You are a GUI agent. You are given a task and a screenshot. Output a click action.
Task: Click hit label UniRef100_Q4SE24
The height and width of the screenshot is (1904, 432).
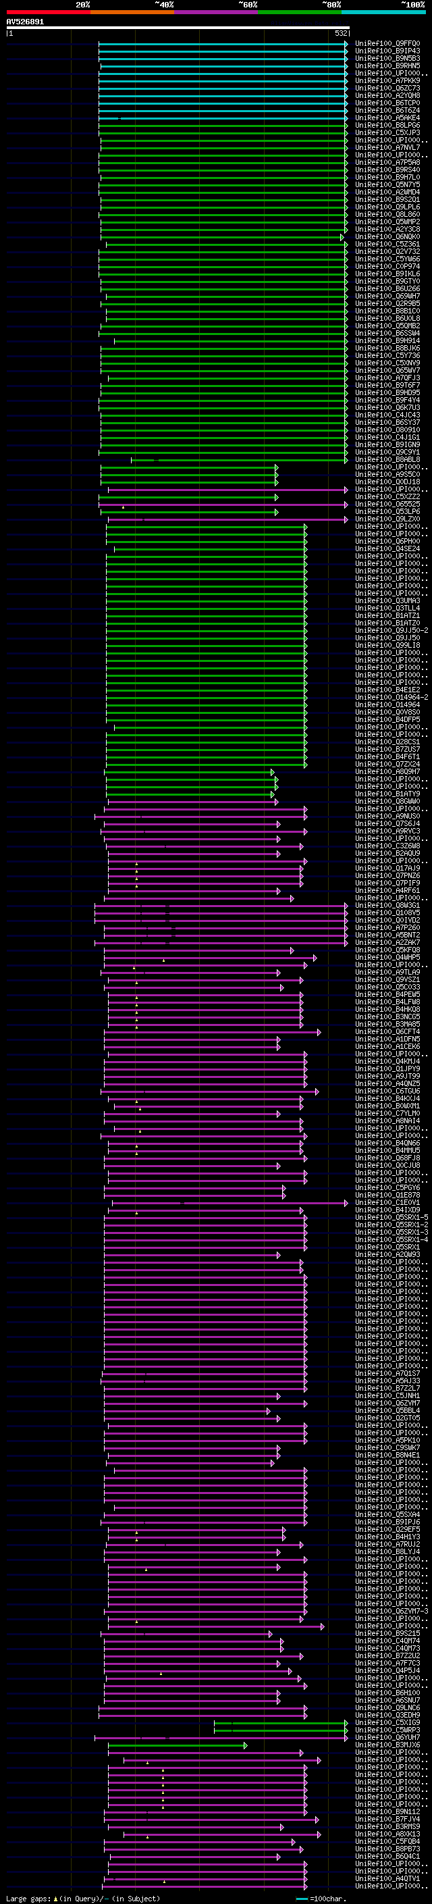tap(387, 548)
